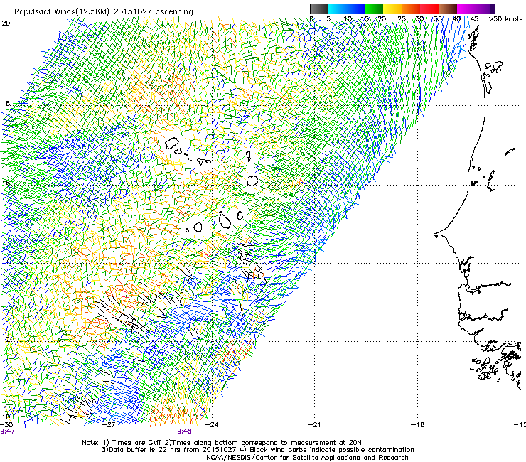Click the cyan 5-10 knots legend swatch
Image resolution: width=526 pixels, height=462 pixels.
(x=337, y=9)
